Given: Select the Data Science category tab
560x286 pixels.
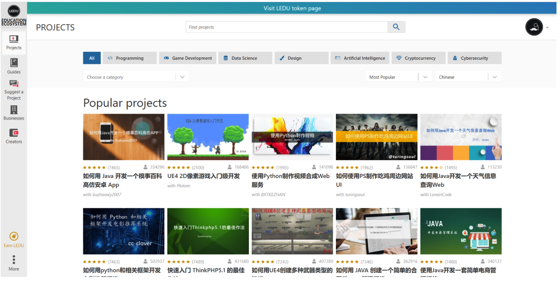Looking at the screenshot, I should [245, 58].
